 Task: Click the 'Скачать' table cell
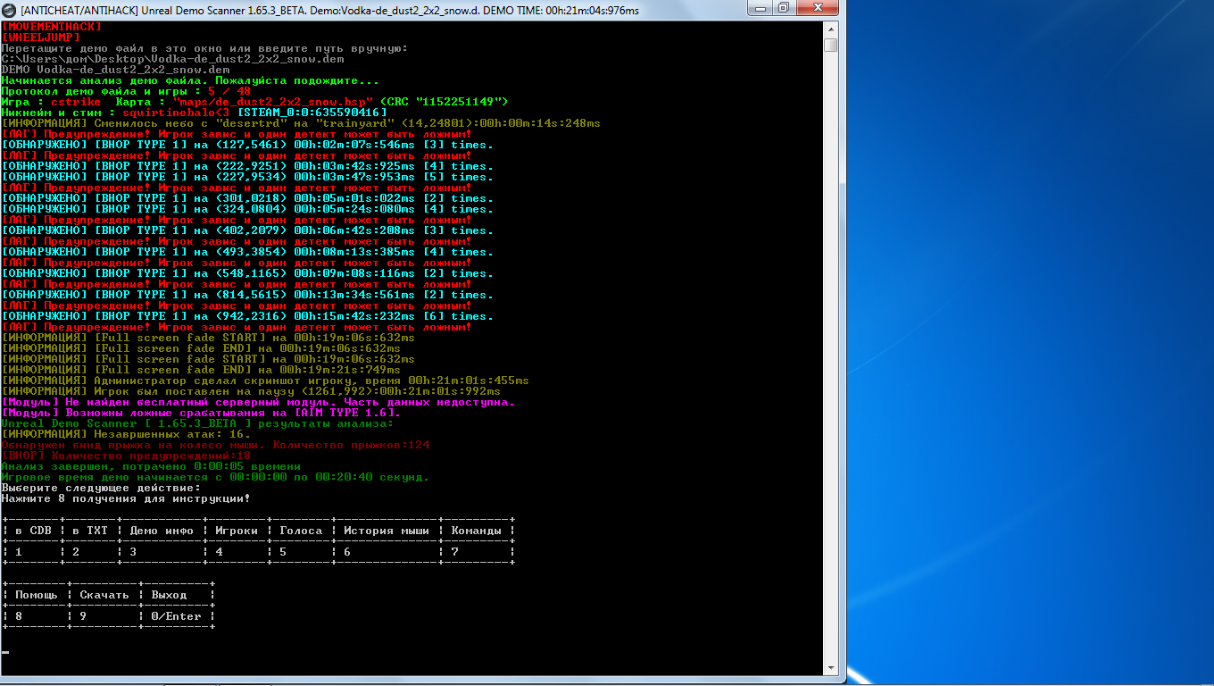click(x=105, y=595)
